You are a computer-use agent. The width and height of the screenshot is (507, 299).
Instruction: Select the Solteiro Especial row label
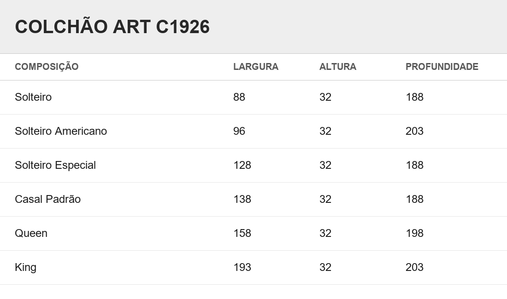tap(55, 165)
